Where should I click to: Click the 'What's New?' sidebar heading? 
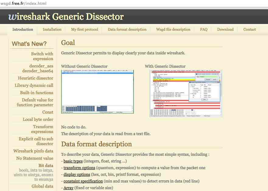pos(29,44)
